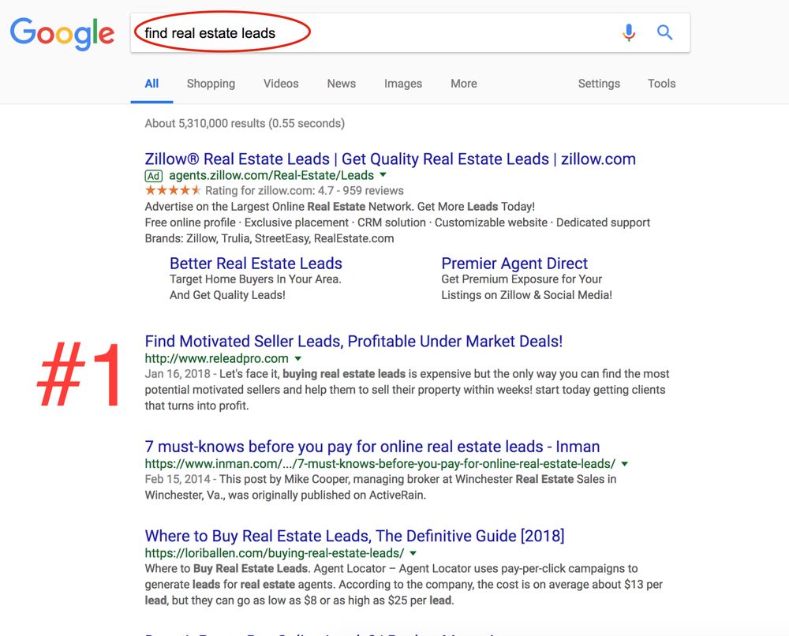The height and width of the screenshot is (636, 789).
Task: Click the Ad badge on the Zillow result
Action: click(x=154, y=176)
